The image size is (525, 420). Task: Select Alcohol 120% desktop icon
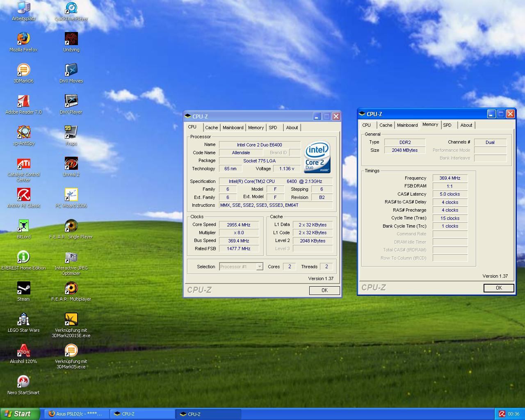coord(23,351)
